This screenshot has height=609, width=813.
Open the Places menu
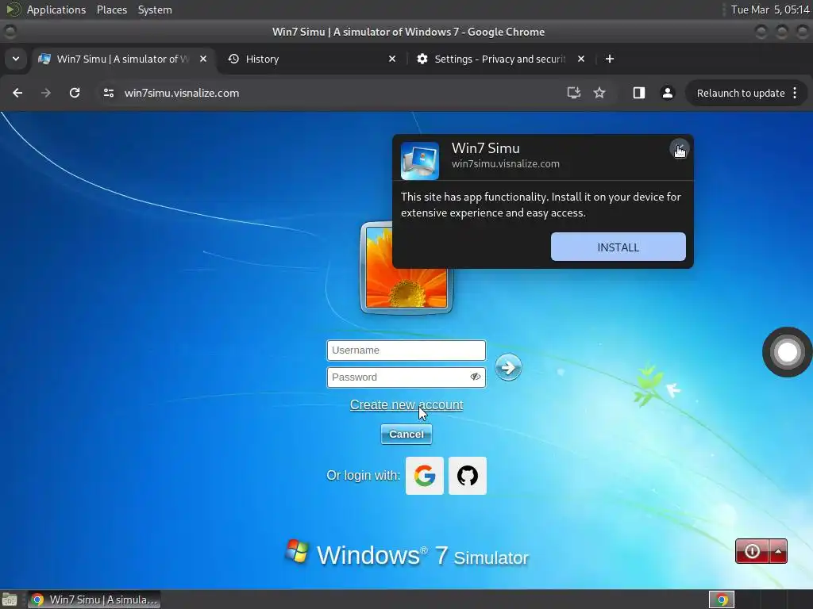click(x=112, y=10)
